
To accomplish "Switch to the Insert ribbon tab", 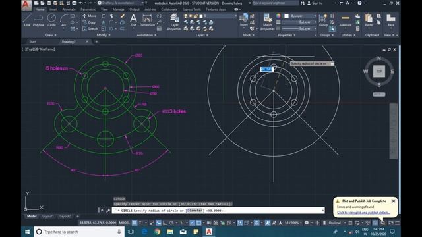I will 53,9.
